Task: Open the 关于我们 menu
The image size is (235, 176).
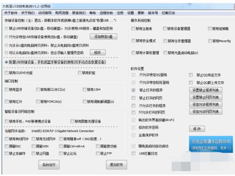Action: pyautogui.click(x=28, y=13)
